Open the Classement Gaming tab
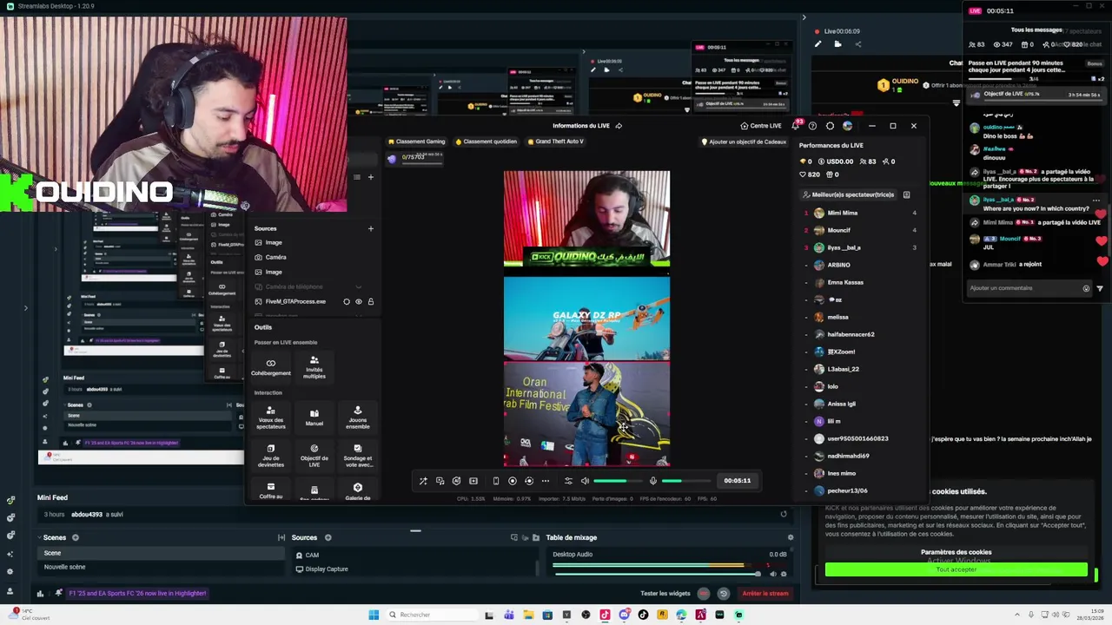This screenshot has width=1112, height=625. pos(417,141)
